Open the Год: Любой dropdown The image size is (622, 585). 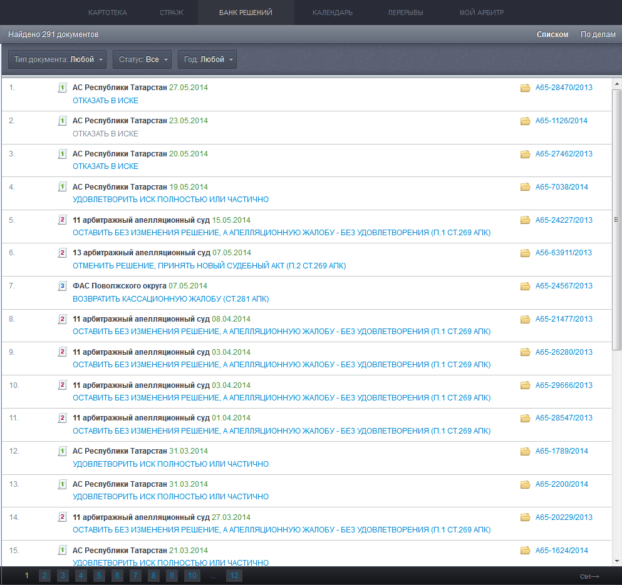click(x=207, y=59)
